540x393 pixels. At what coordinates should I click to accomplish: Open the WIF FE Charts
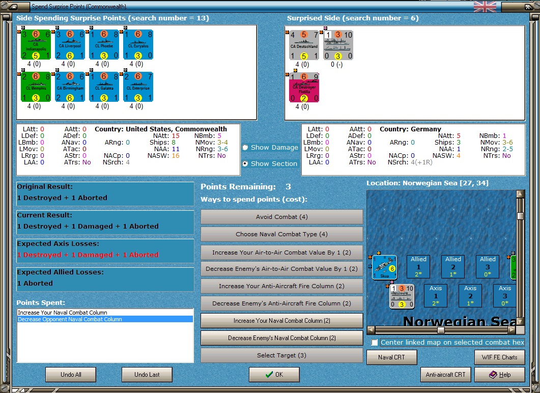[x=500, y=357]
